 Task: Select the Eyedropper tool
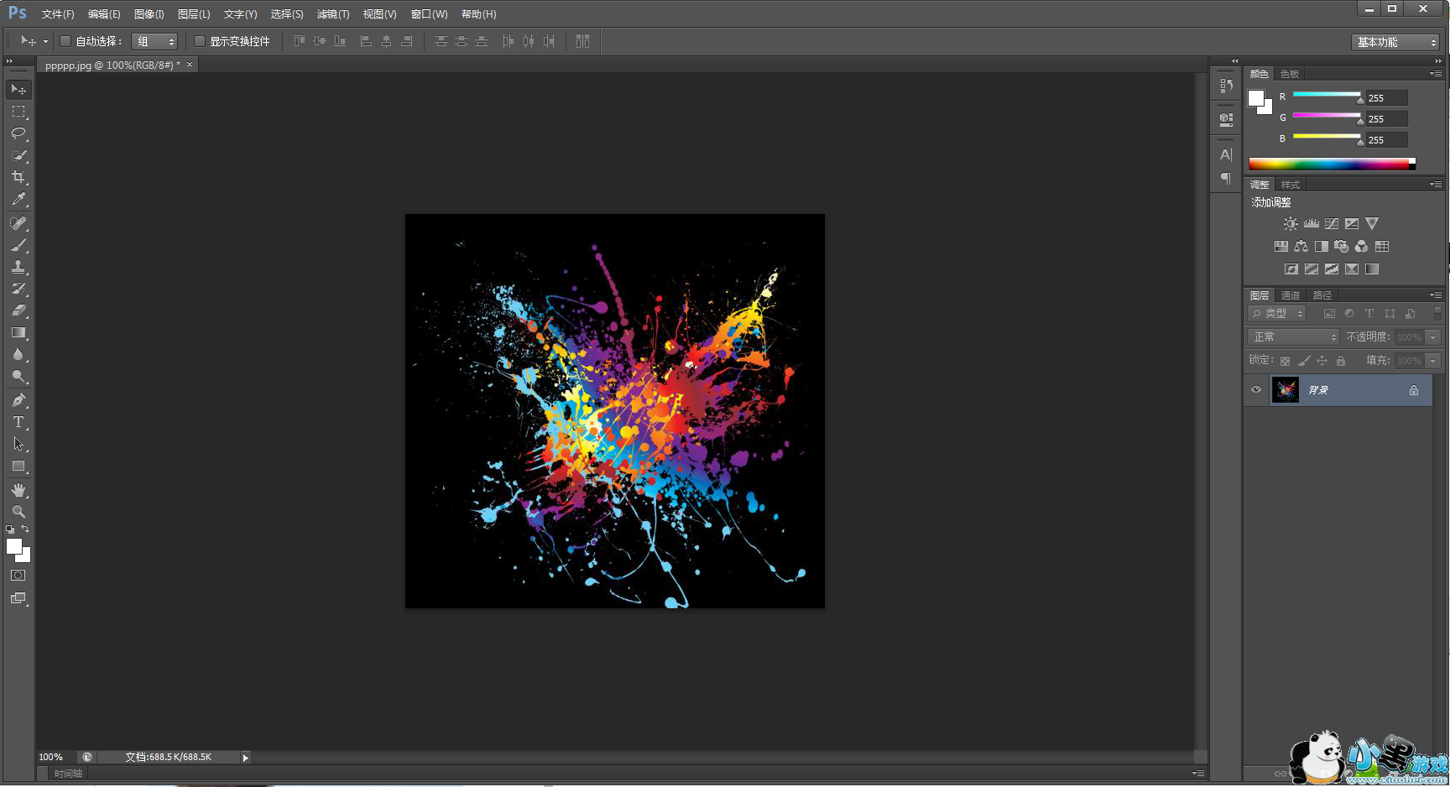(x=18, y=200)
